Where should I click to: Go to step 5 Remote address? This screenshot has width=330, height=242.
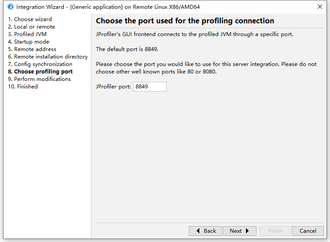(32, 49)
